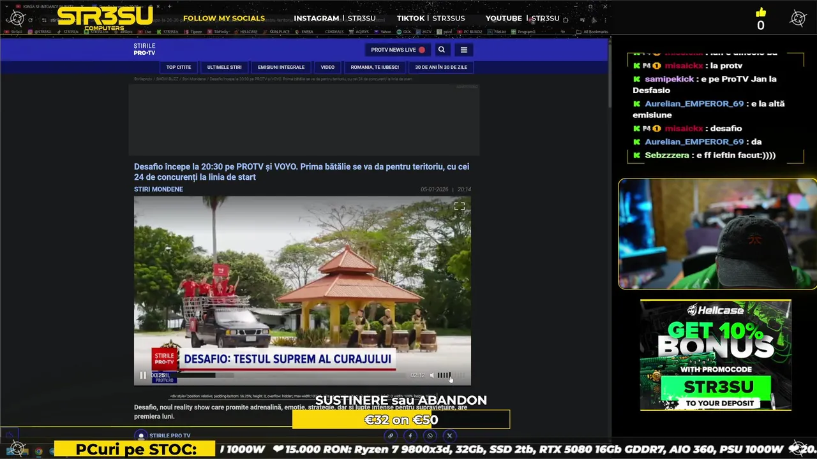Open the FileList bookmark
Image resolution: width=817 pixels, height=459 pixels.
tap(497, 31)
